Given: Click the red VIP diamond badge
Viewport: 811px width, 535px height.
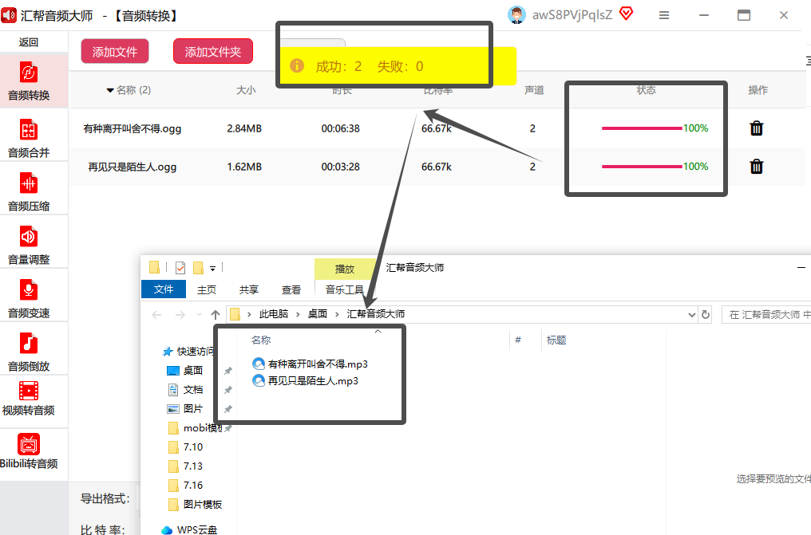Looking at the screenshot, I should [626, 14].
